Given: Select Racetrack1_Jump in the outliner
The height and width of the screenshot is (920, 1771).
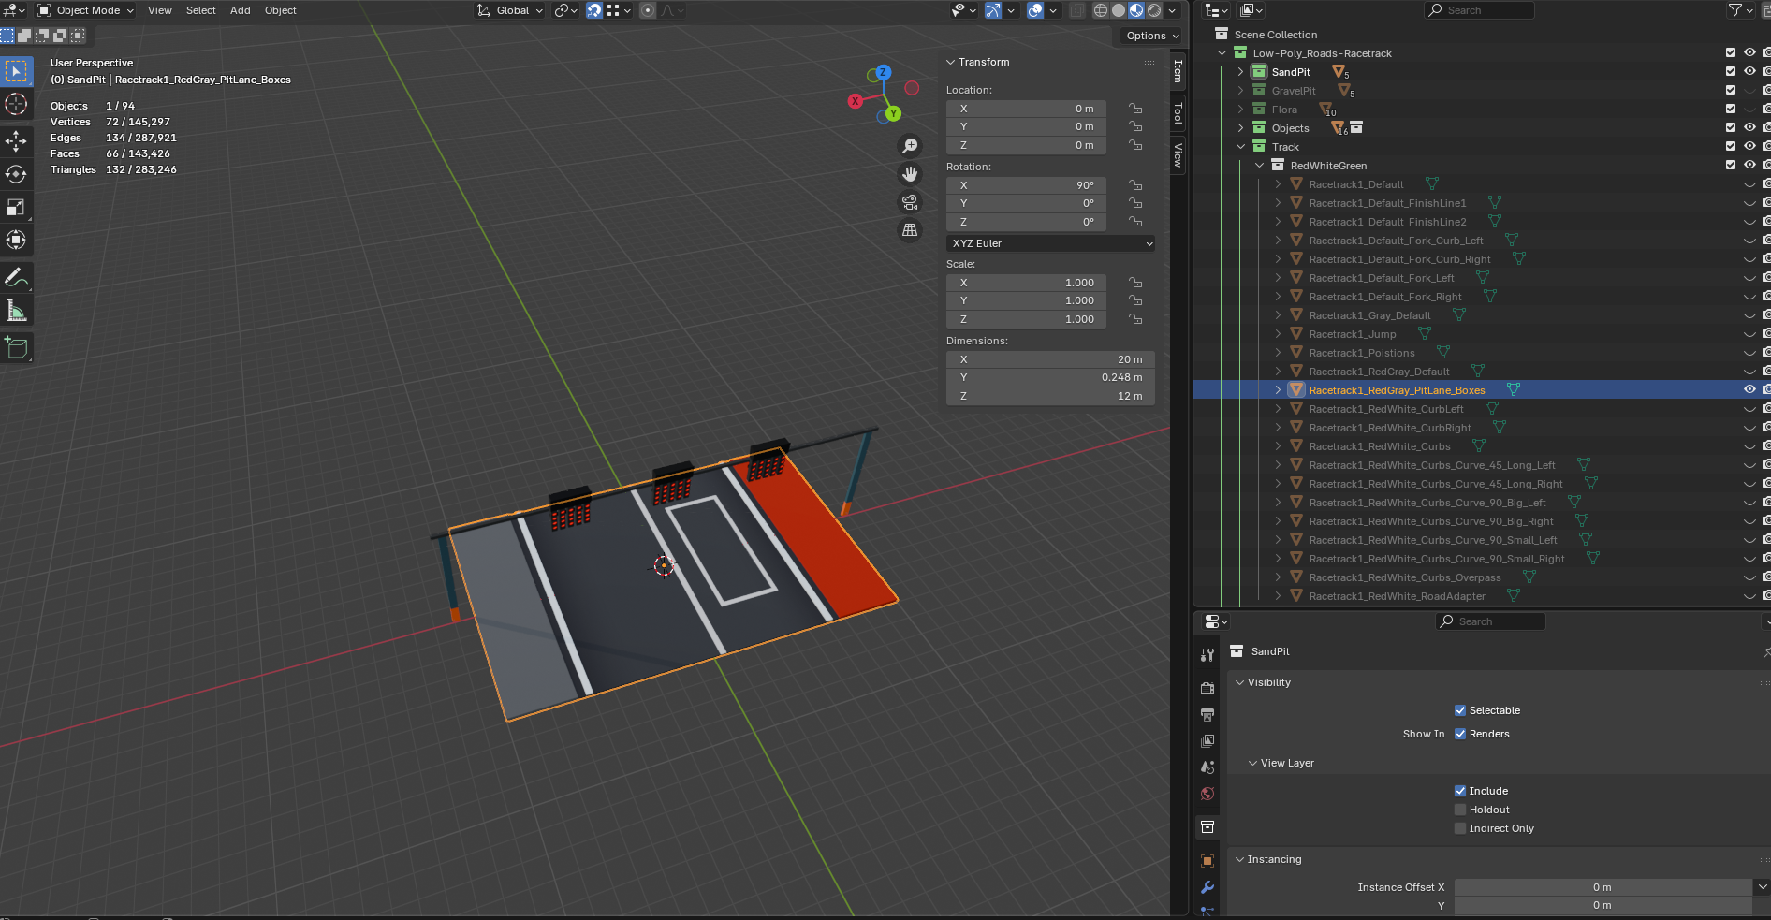Looking at the screenshot, I should coord(1352,334).
